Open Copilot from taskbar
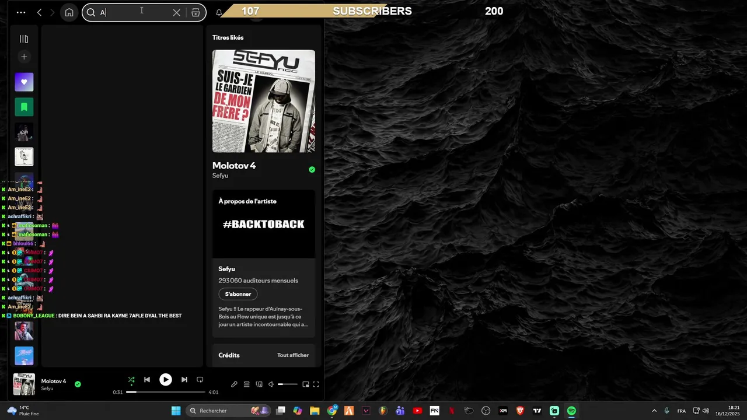 click(x=298, y=411)
